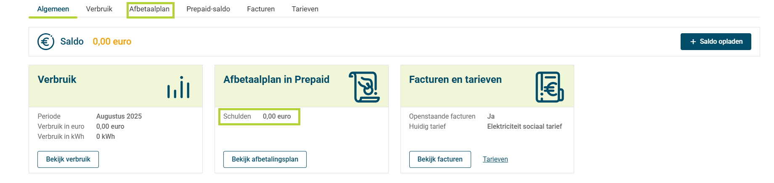Open Bekijk afbetalingsplan
The width and height of the screenshot is (774, 183).
point(265,159)
